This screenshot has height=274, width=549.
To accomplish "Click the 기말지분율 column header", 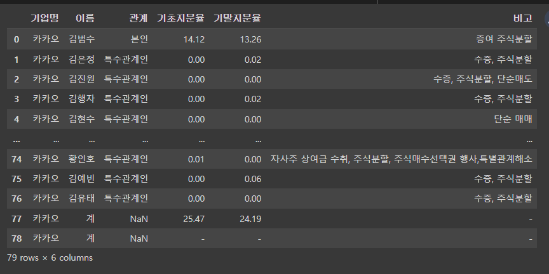I will pyautogui.click(x=237, y=18).
